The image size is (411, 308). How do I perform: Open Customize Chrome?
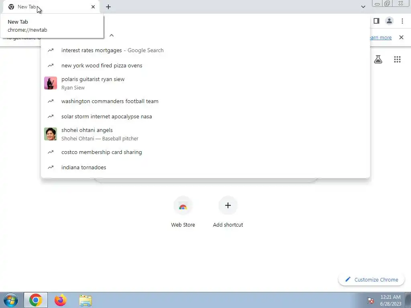pos(371,280)
